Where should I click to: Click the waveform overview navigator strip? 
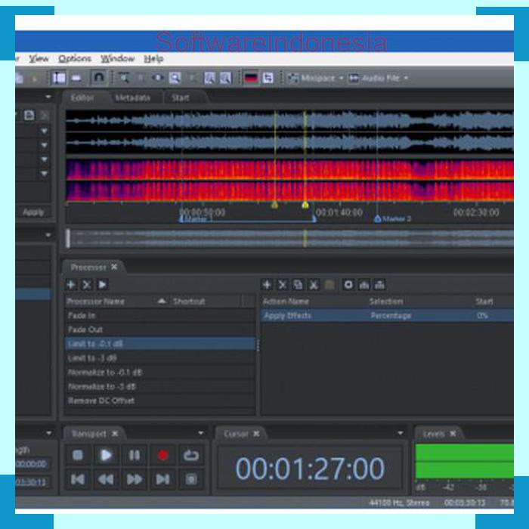[x=289, y=238]
